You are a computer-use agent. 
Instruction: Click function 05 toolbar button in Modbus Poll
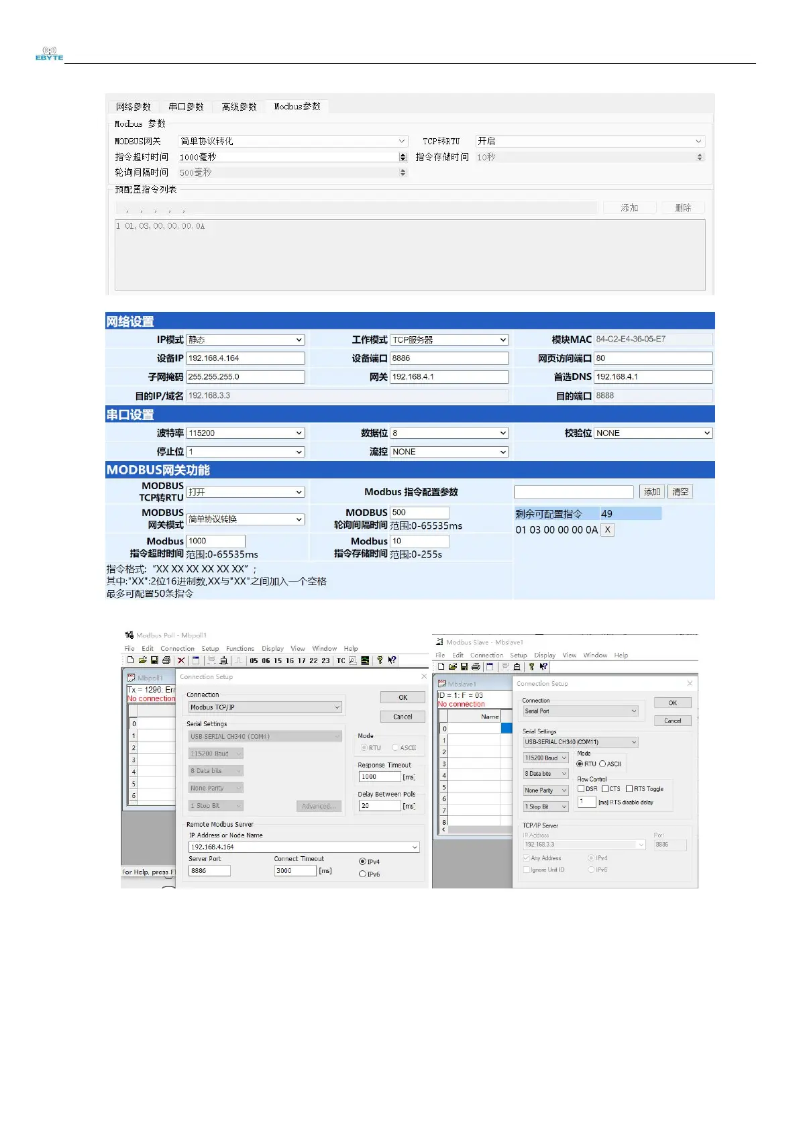tap(254, 661)
